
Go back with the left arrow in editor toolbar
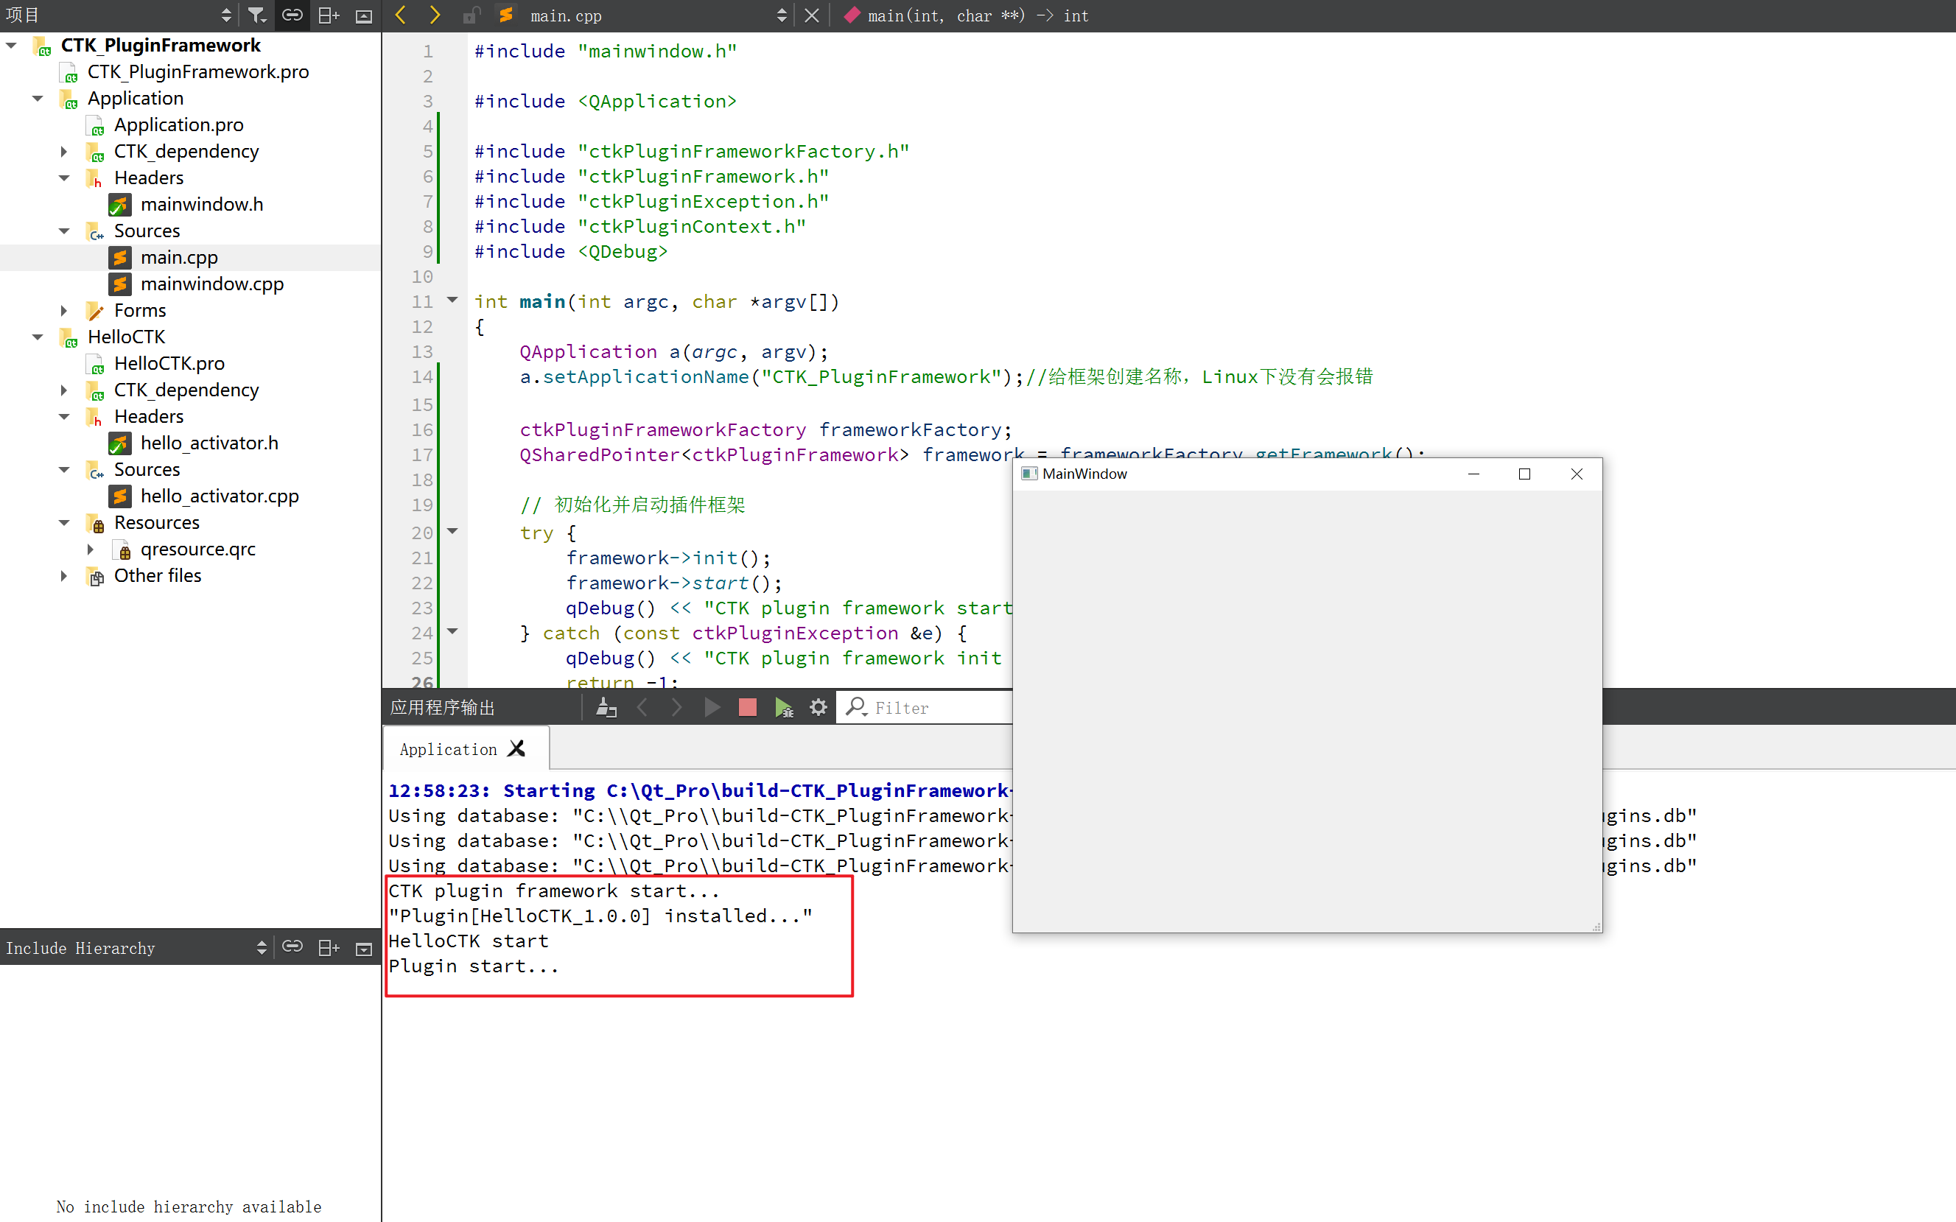pyautogui.click(x=401, y=15)
